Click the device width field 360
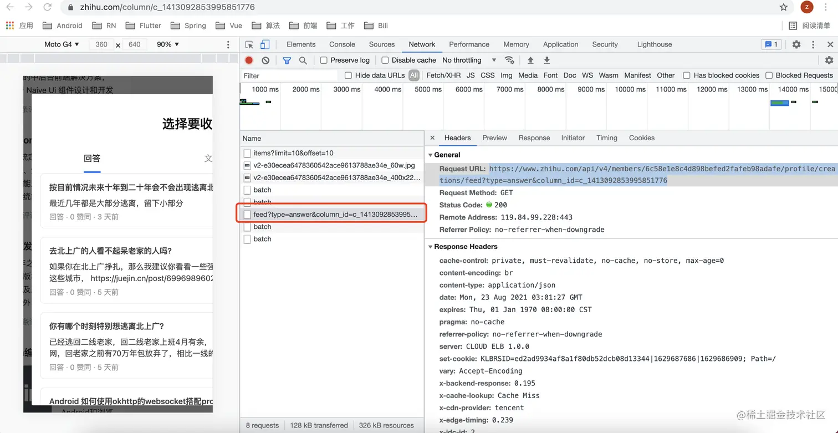838x433 pixels. [x=101, y=44]
